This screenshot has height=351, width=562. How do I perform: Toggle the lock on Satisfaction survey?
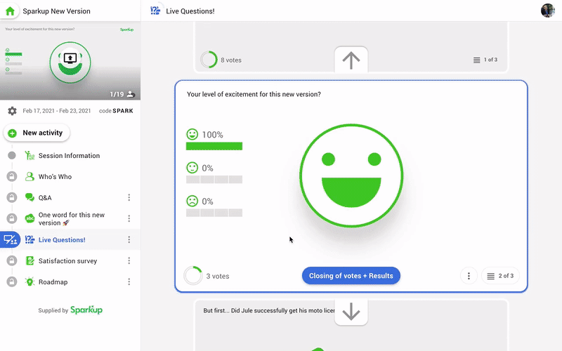[x=12, y=260]
